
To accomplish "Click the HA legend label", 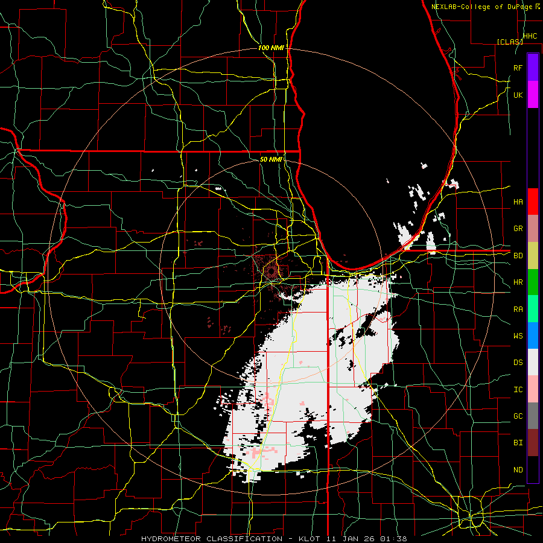I will point(518,202).
